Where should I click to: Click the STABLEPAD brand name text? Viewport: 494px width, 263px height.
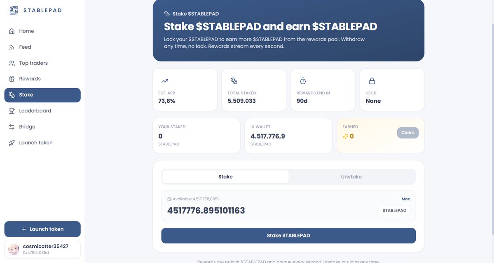[42, 10]
